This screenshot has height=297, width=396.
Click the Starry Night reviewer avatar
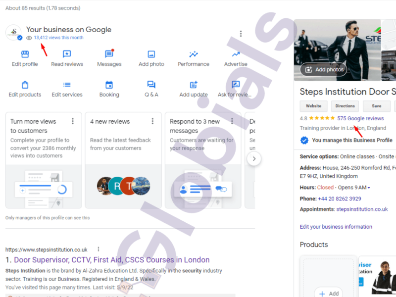point(141,186)
